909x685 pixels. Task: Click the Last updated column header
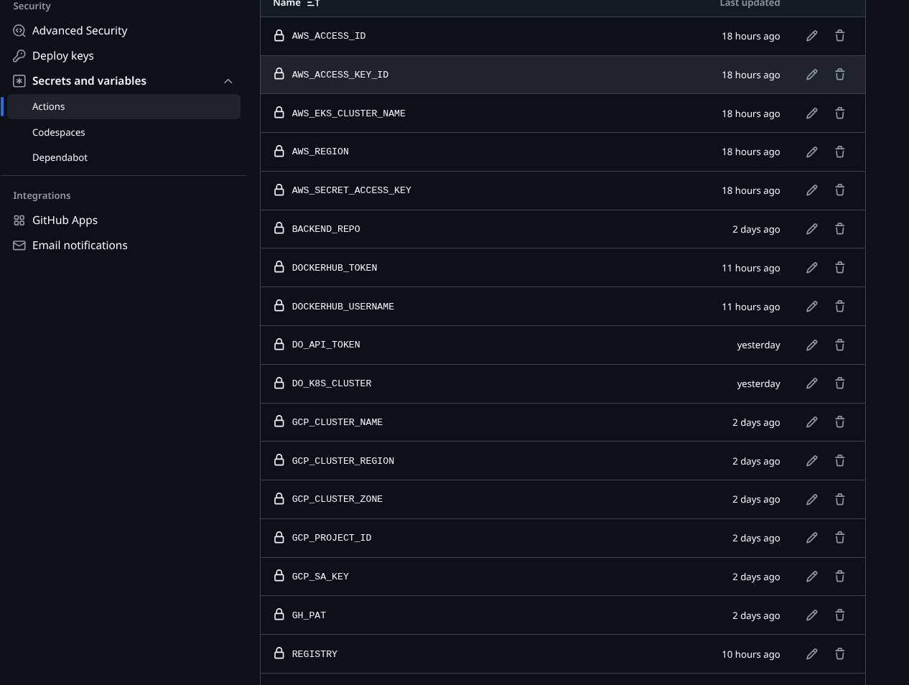point(750,4)
